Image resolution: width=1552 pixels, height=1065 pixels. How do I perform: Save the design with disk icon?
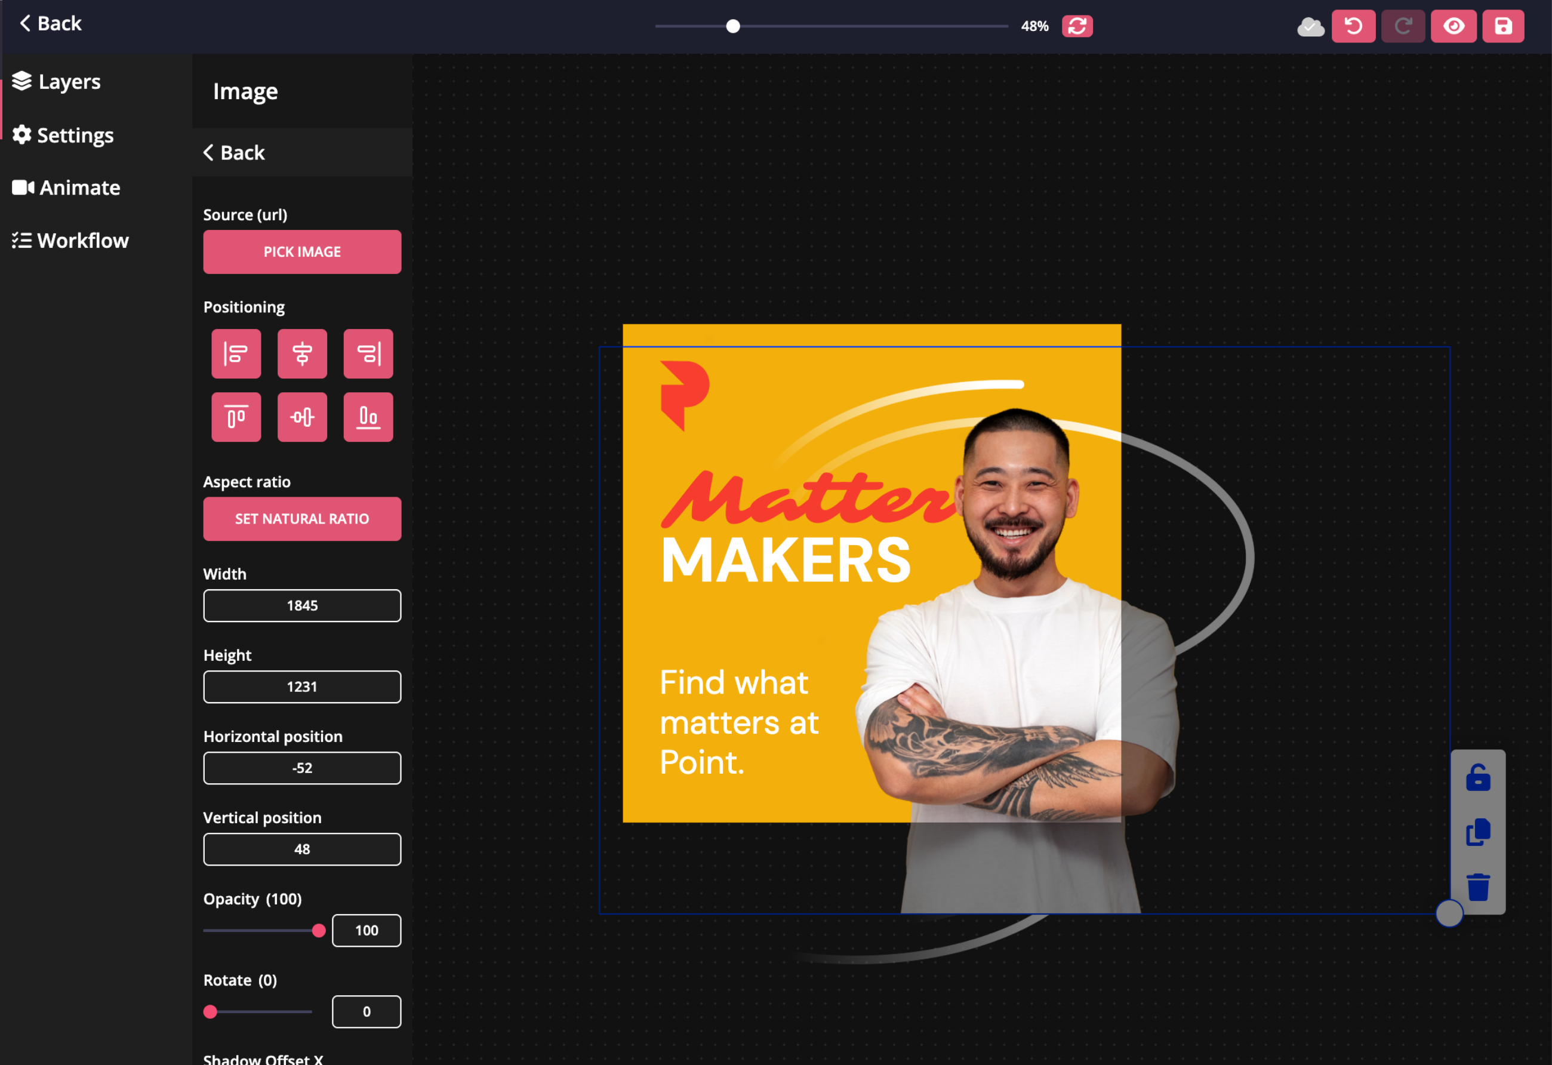[x=1503, y=26]
